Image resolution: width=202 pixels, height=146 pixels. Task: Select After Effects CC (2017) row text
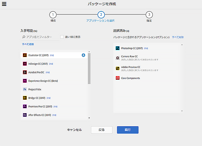click(x=39, y=115)
